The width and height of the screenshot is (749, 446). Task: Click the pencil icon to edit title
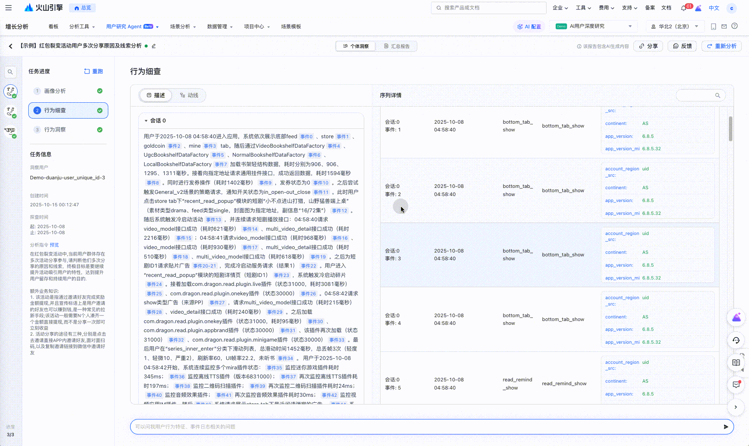pyautogui.click(x=154, y=46)
